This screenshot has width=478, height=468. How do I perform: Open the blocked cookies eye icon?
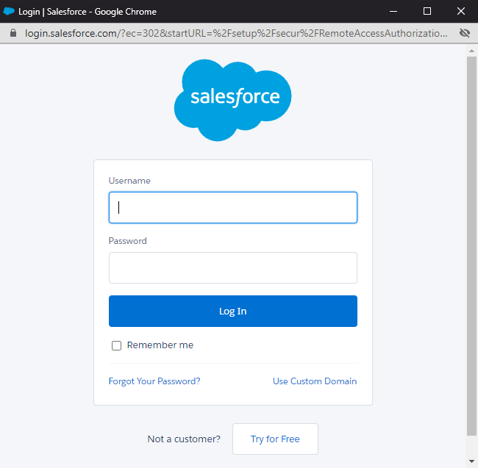[x=464, y=34]
